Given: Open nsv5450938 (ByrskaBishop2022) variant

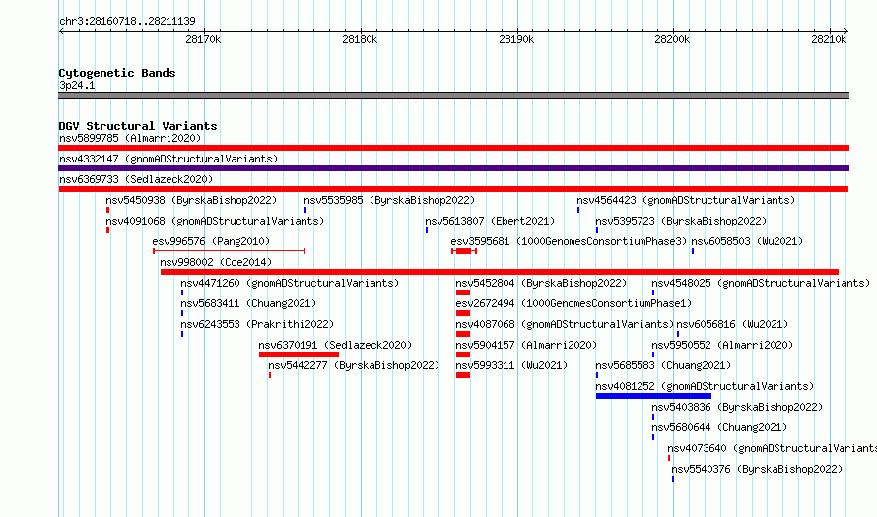Looking at the screenshot, I should coord(191,200).
